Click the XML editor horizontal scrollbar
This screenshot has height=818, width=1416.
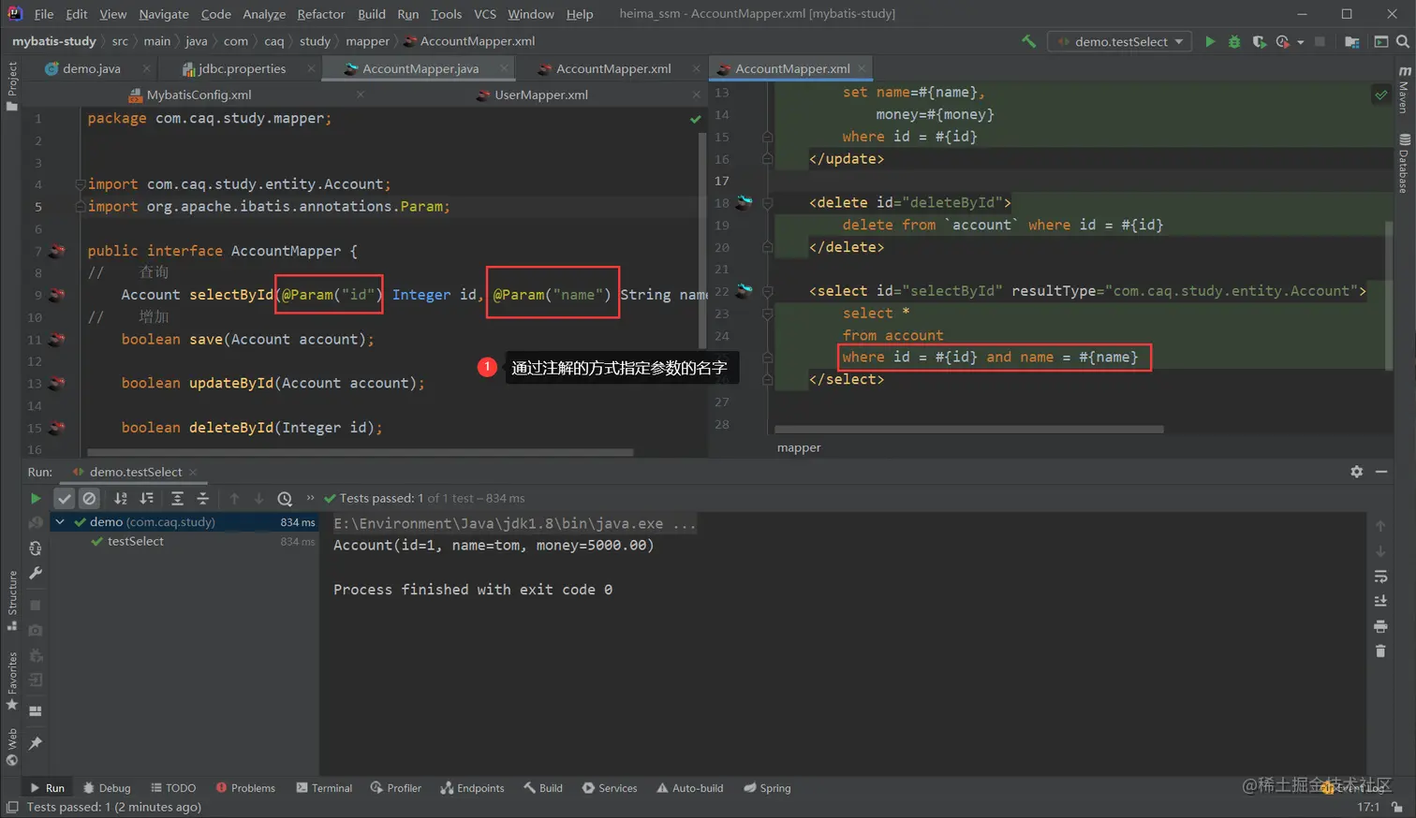[969, 430]
